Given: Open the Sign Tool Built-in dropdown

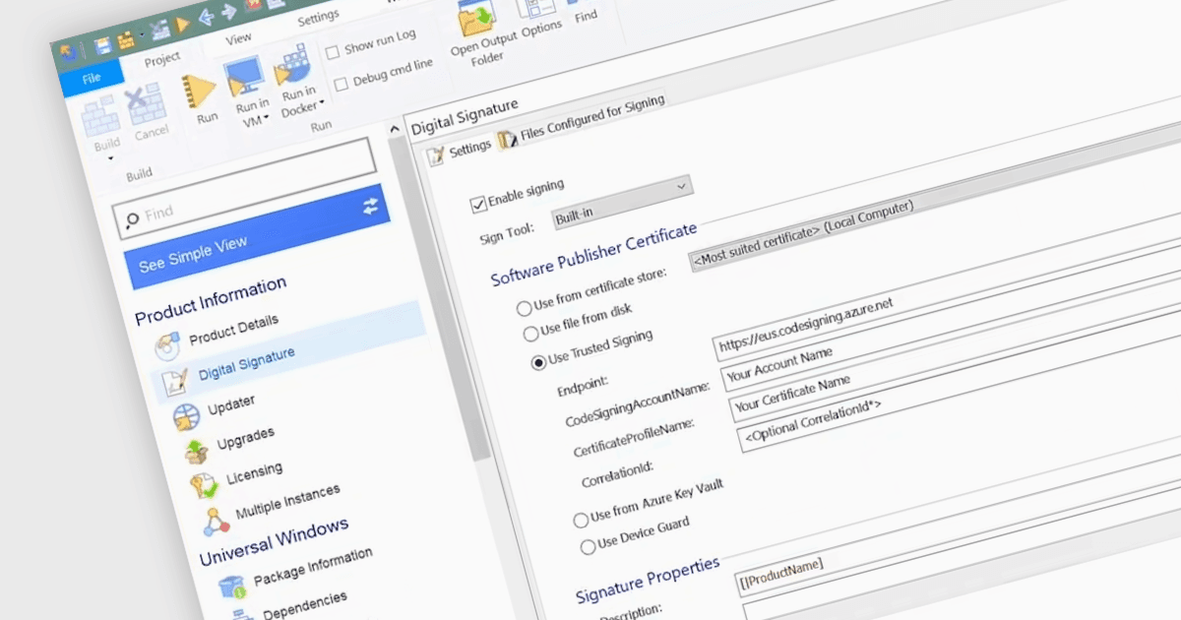Looking at the screenshot, I should (621, 201).
